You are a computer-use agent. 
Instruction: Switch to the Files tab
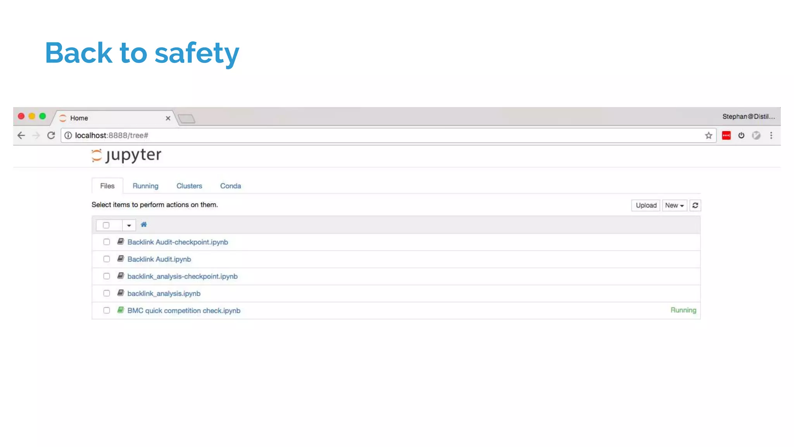tap(107, 186)
